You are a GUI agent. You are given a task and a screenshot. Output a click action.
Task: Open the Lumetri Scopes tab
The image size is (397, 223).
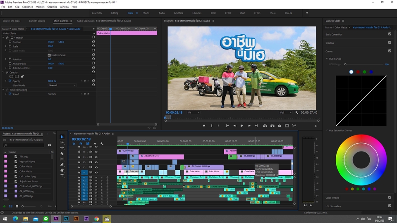(x=37, y=21)
